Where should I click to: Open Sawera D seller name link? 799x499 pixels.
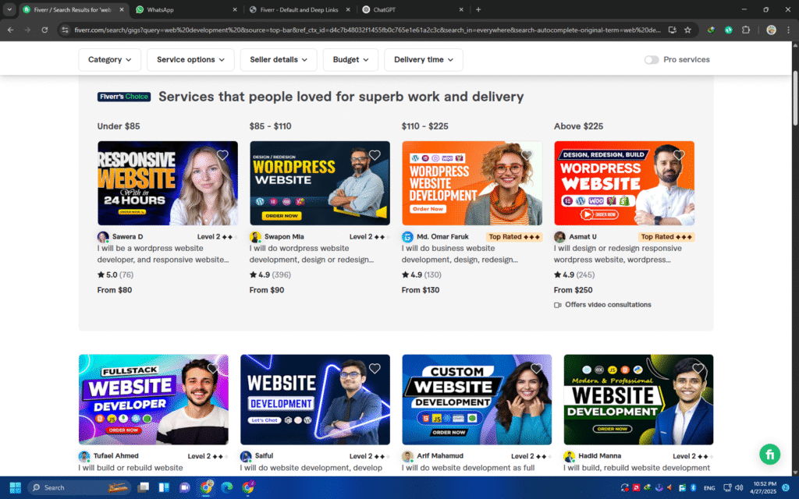[127, 237]
